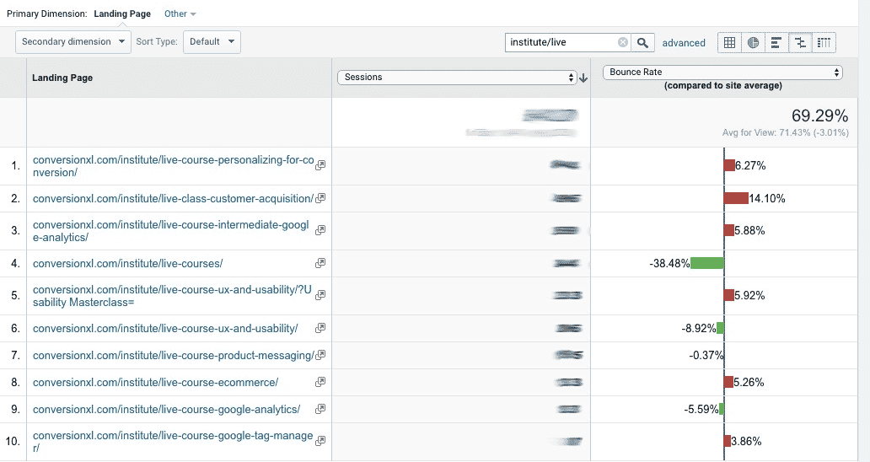Open the live-class-customer-acquisition landing page link
The image size is (870, 462).
click(x=173, y=199)
